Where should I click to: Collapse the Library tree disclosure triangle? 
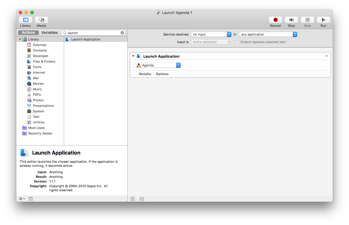tap(20, 39)
